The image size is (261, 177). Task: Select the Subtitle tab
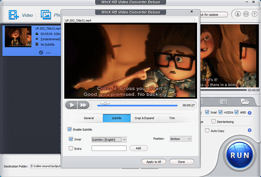(116, 118)
